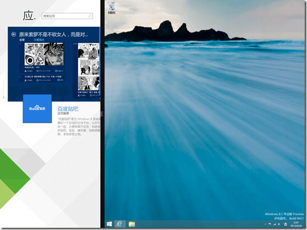Click the back arrow in the featured screenshot

click(14, 35)
